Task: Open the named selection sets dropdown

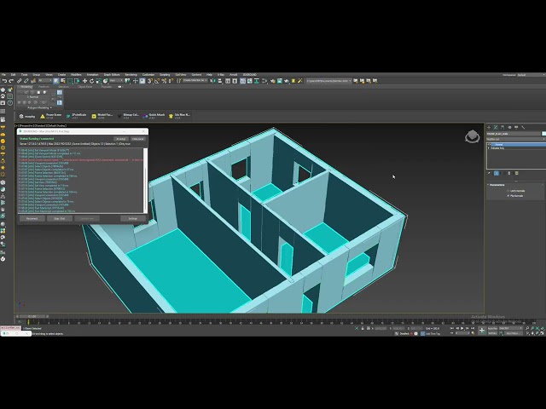Action: 195,81
